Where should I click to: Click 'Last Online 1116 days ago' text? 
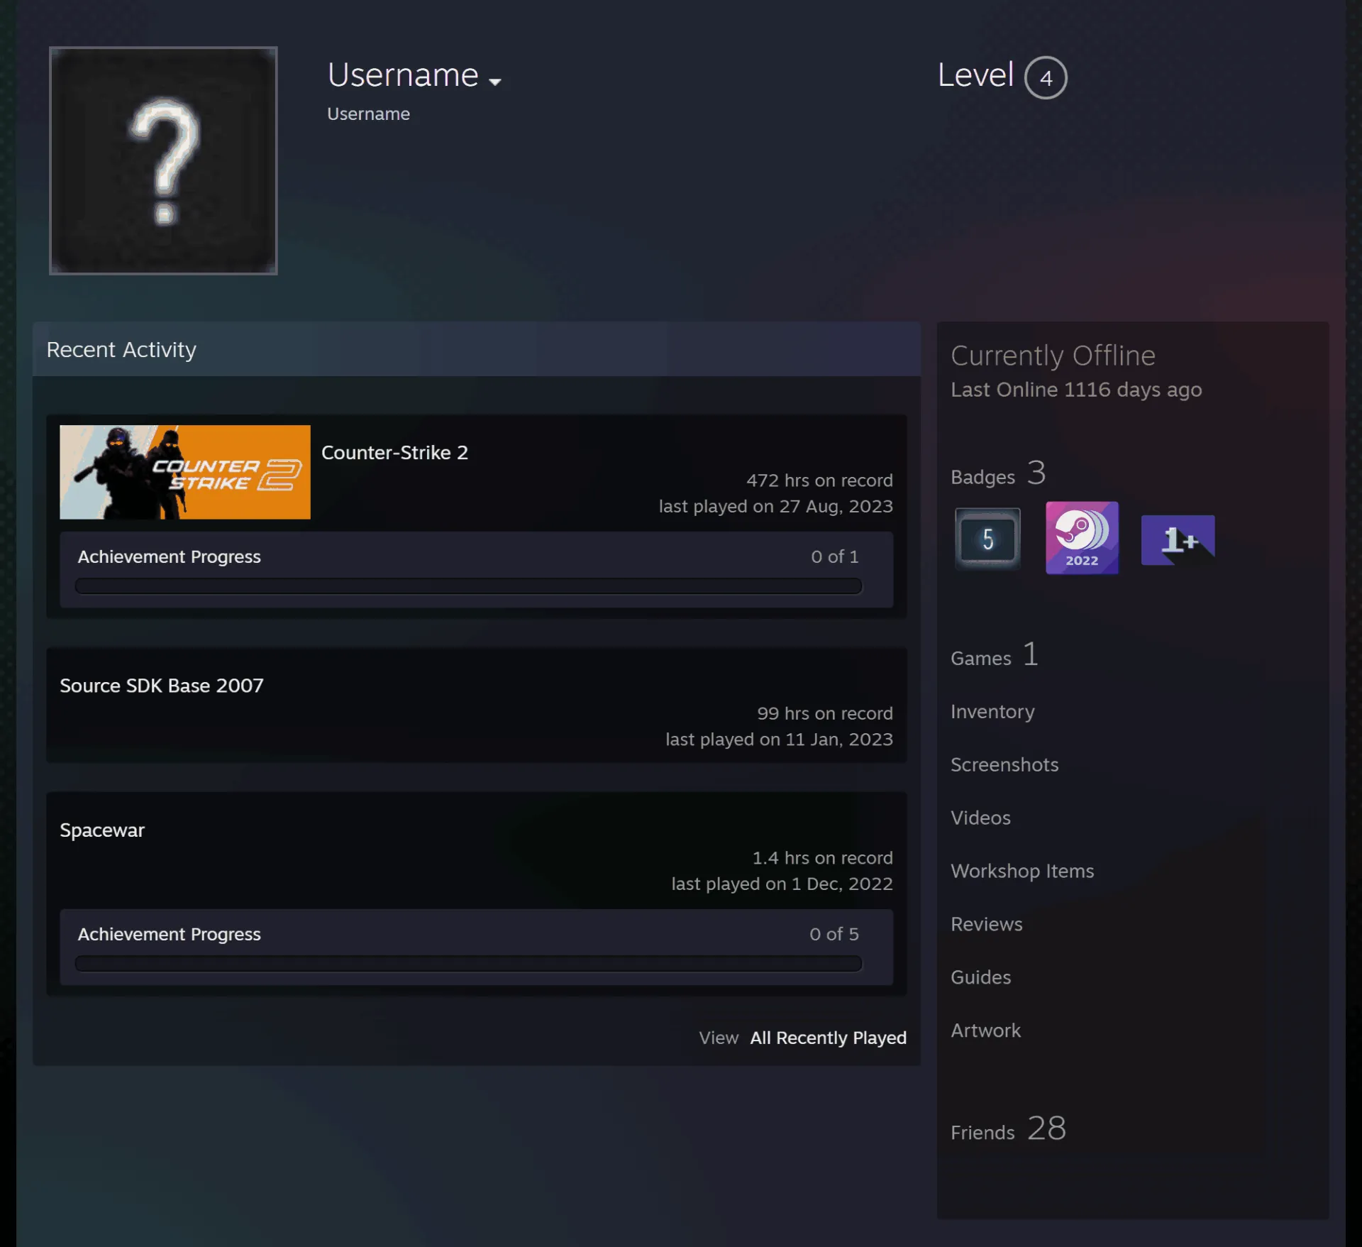1076,390
